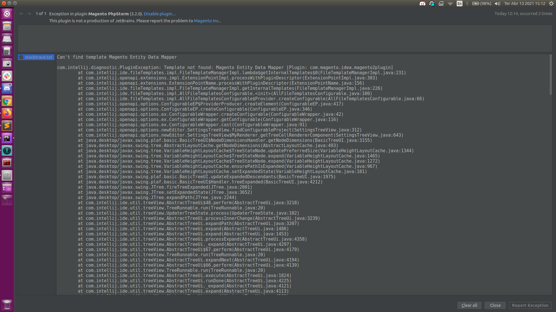
Task: Open Google Chrome from the dock
Action: coord(7,101)
